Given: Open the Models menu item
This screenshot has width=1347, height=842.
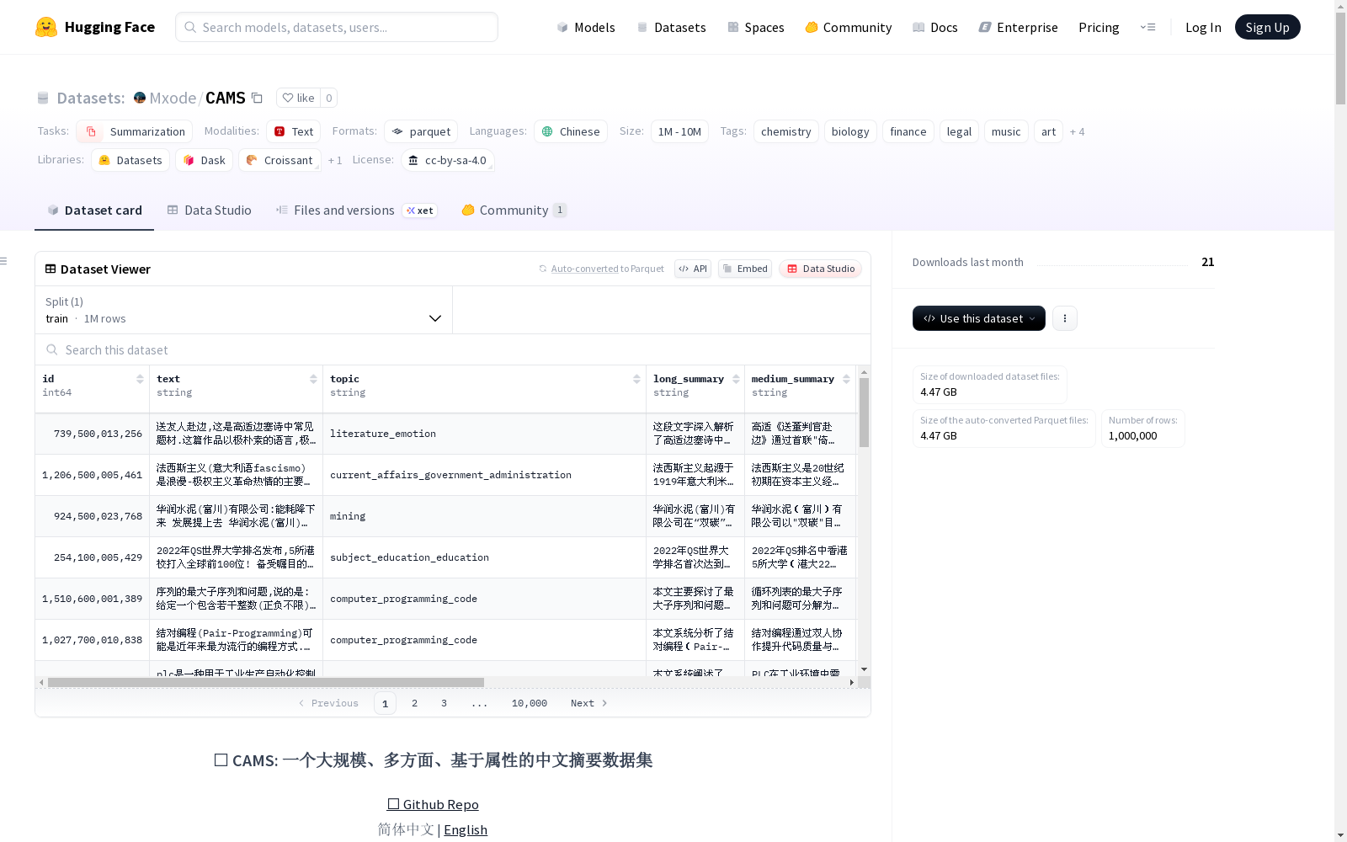Looking at the screenshot, I should point(586,27).
